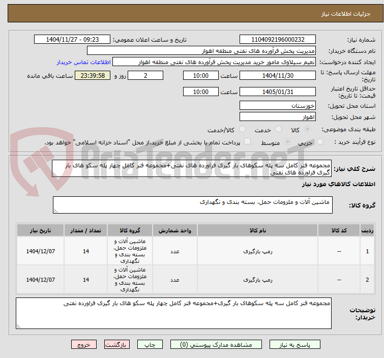Click the کد کالا column header

click(x=339, y=230)
